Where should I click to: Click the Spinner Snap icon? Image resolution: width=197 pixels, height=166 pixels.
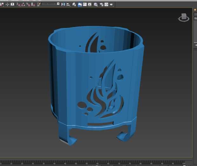pyautogui.click(x=33, y=4)
